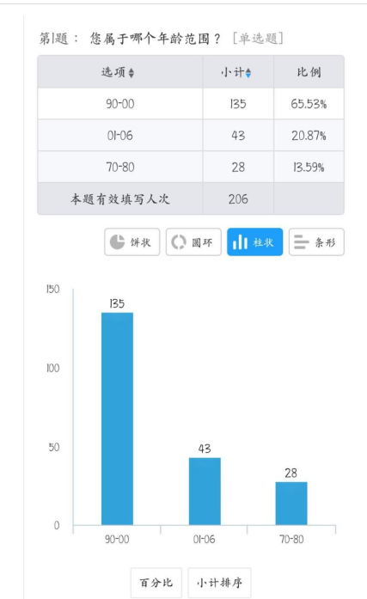Click the 70-80 row in the table

tap(191, 167)
